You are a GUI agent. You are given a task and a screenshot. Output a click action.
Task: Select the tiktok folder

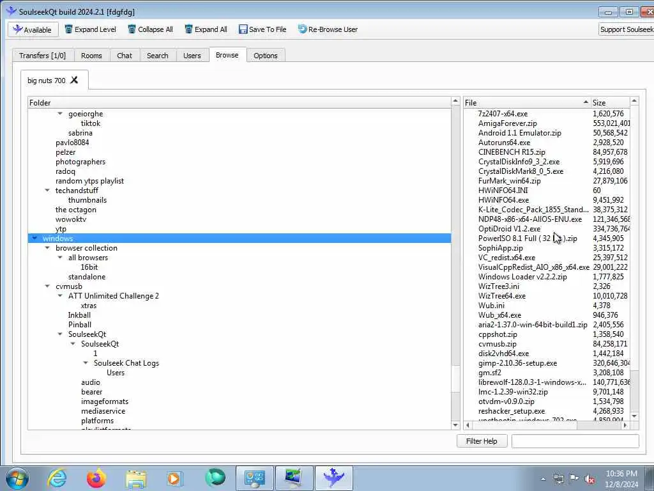click(91, 123)
